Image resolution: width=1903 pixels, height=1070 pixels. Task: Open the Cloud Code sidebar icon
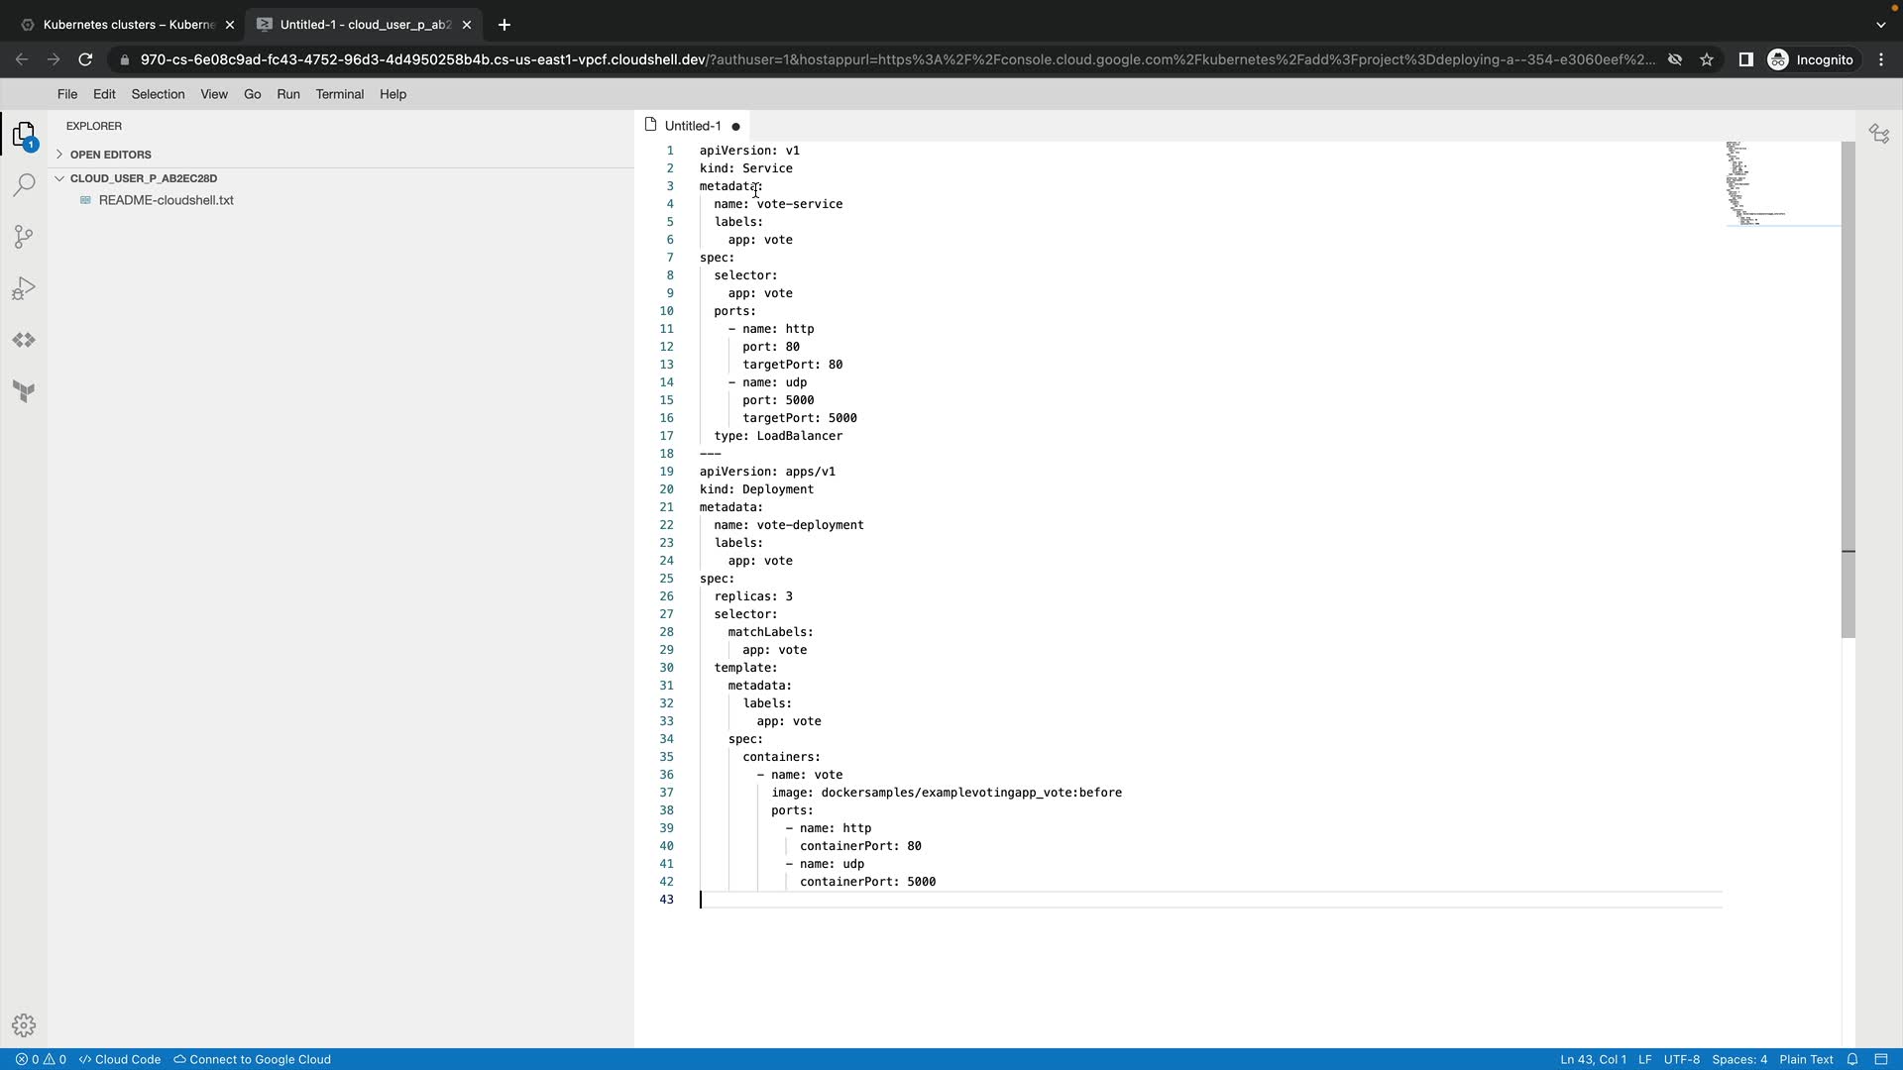[x=24, y=340]
